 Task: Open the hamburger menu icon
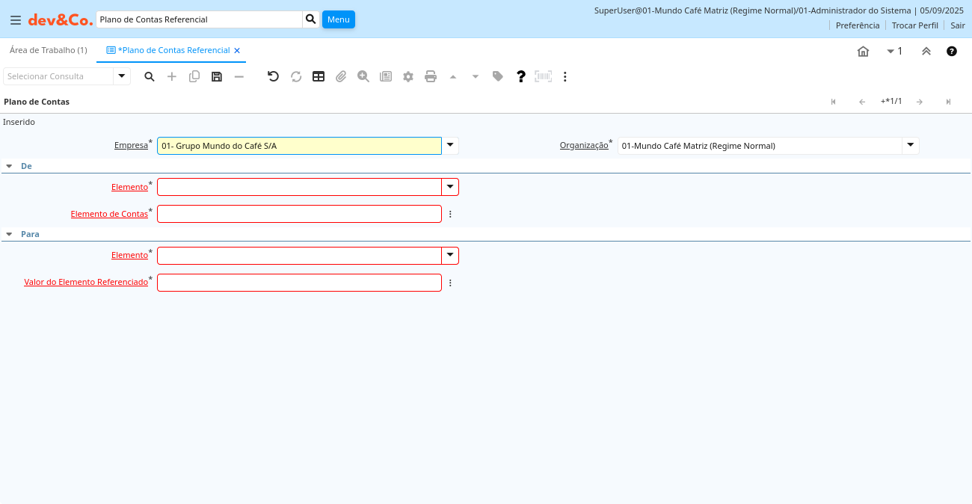(15, 19)
